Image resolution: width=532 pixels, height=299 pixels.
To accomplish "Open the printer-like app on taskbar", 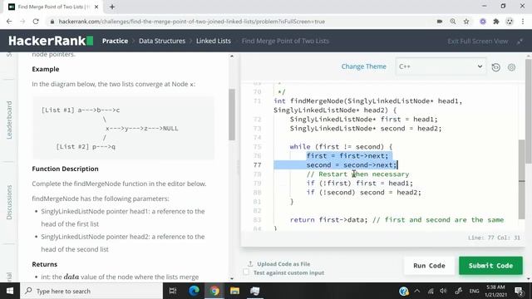I will pos(255,291).
